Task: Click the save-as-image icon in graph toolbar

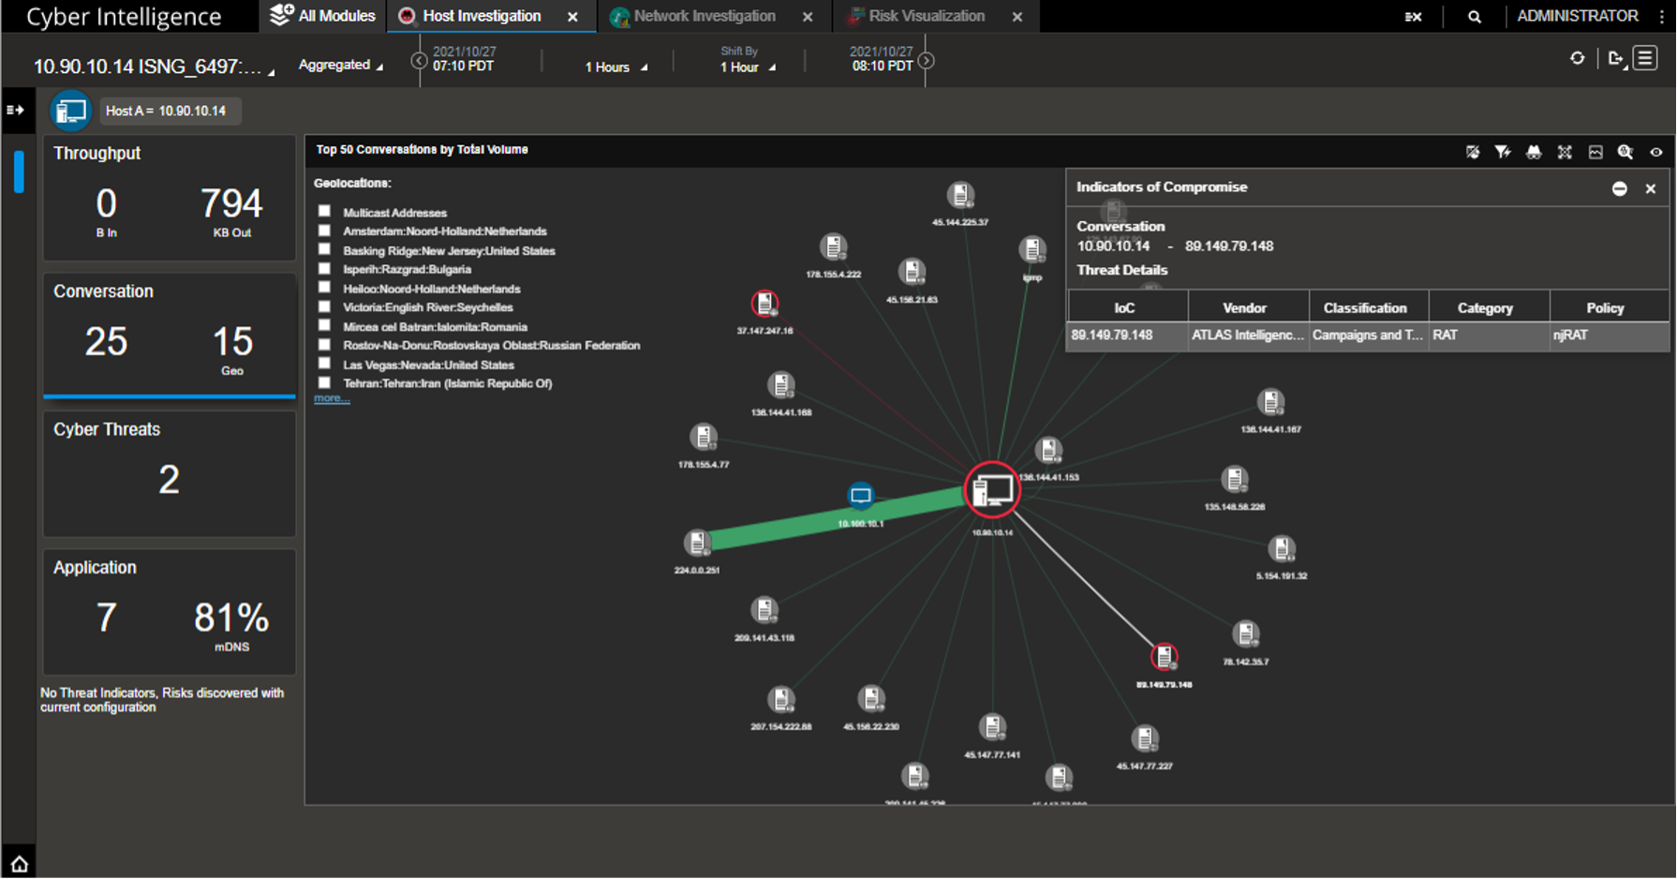Action: (x=1595, y=152)
